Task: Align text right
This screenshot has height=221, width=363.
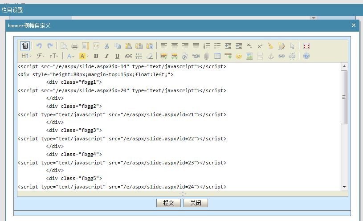Action: 185,46
